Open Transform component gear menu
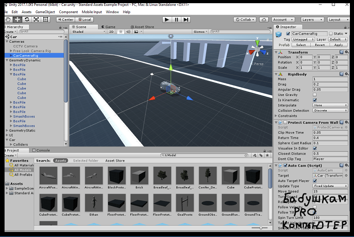 [x=347, y=52]
